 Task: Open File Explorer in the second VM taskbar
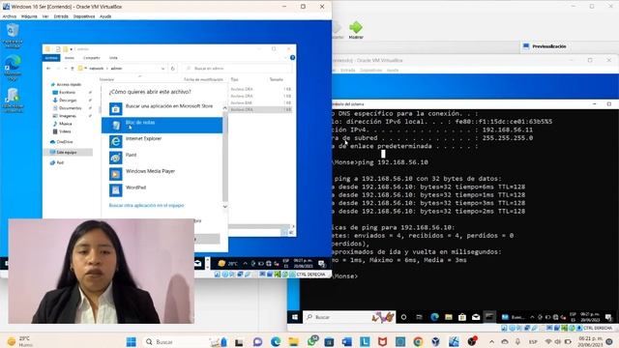(x=449, y=317)
